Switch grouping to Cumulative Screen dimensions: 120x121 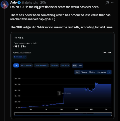tap(102, 72)
